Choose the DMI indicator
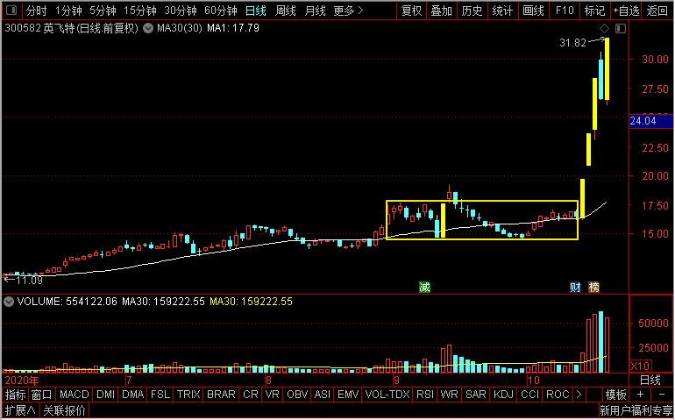 105,395
